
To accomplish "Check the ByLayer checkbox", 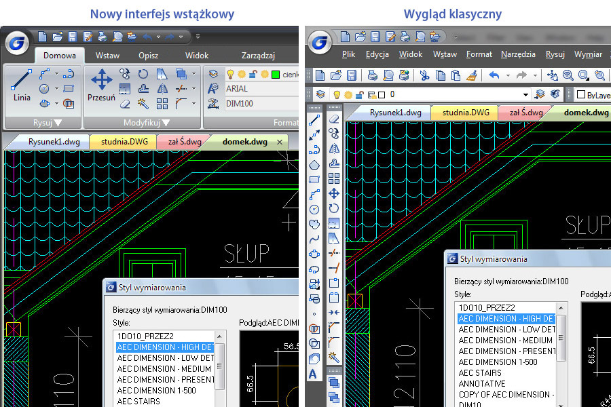I will [580, 94].
